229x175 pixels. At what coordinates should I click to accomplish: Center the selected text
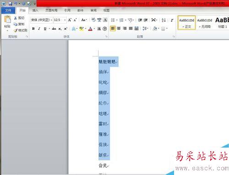119,28
